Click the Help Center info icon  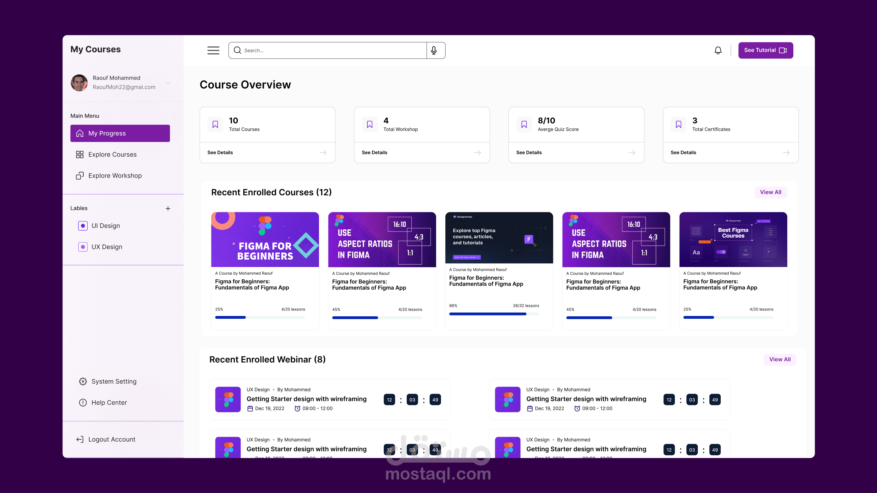(x=83, y=402)
